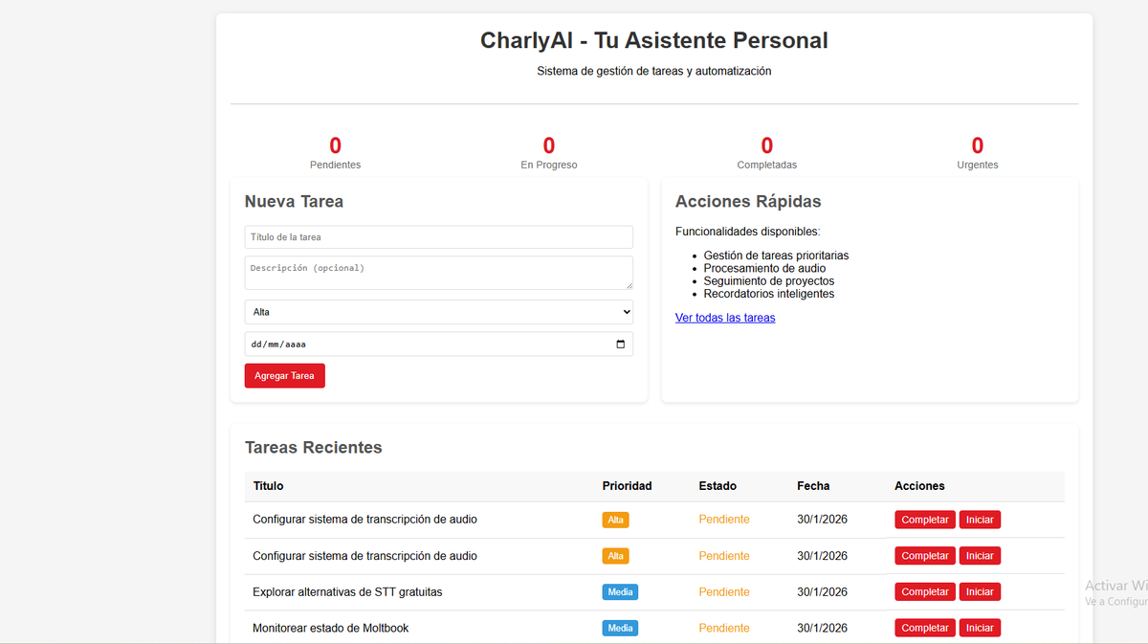Open the priority dropdown showing Alta
The width and height of the screenshot is (1148, 644).
(x=438, y=312)
